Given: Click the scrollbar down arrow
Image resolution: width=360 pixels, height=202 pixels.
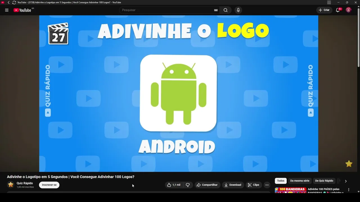Looking at the screenshot, I should [x=358, y=192].
